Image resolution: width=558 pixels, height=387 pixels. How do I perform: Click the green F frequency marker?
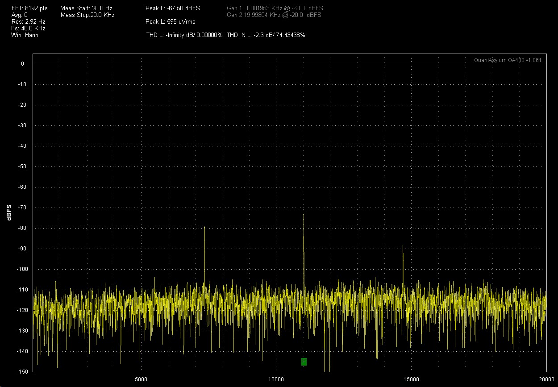click(304, 361)
